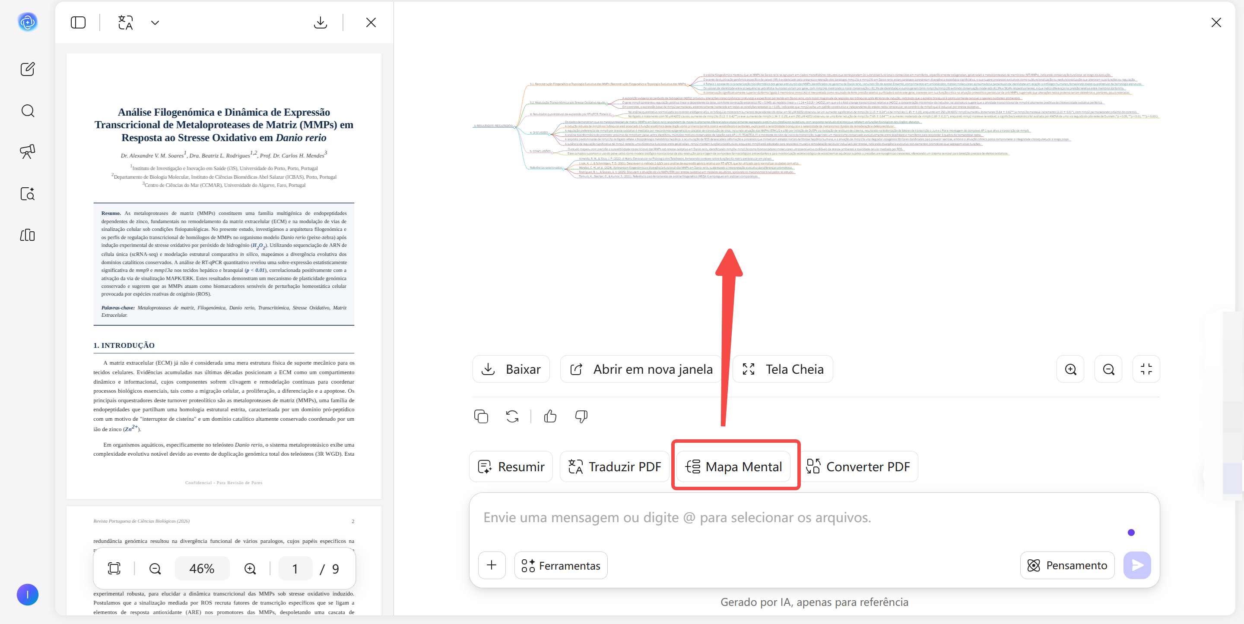Click 'Confidencial - Para Revisão de Pares' footer
Screen dimensions: 1244x624
pyautogui.click(x=224, y=482)
